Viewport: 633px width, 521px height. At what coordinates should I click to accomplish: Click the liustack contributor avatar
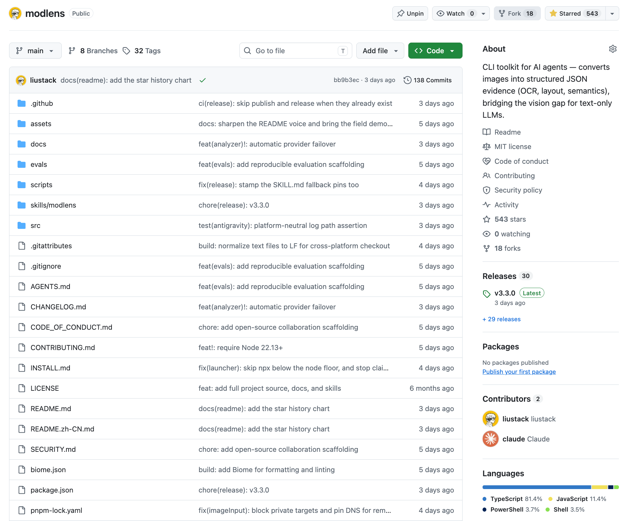(x=490, y=419)
